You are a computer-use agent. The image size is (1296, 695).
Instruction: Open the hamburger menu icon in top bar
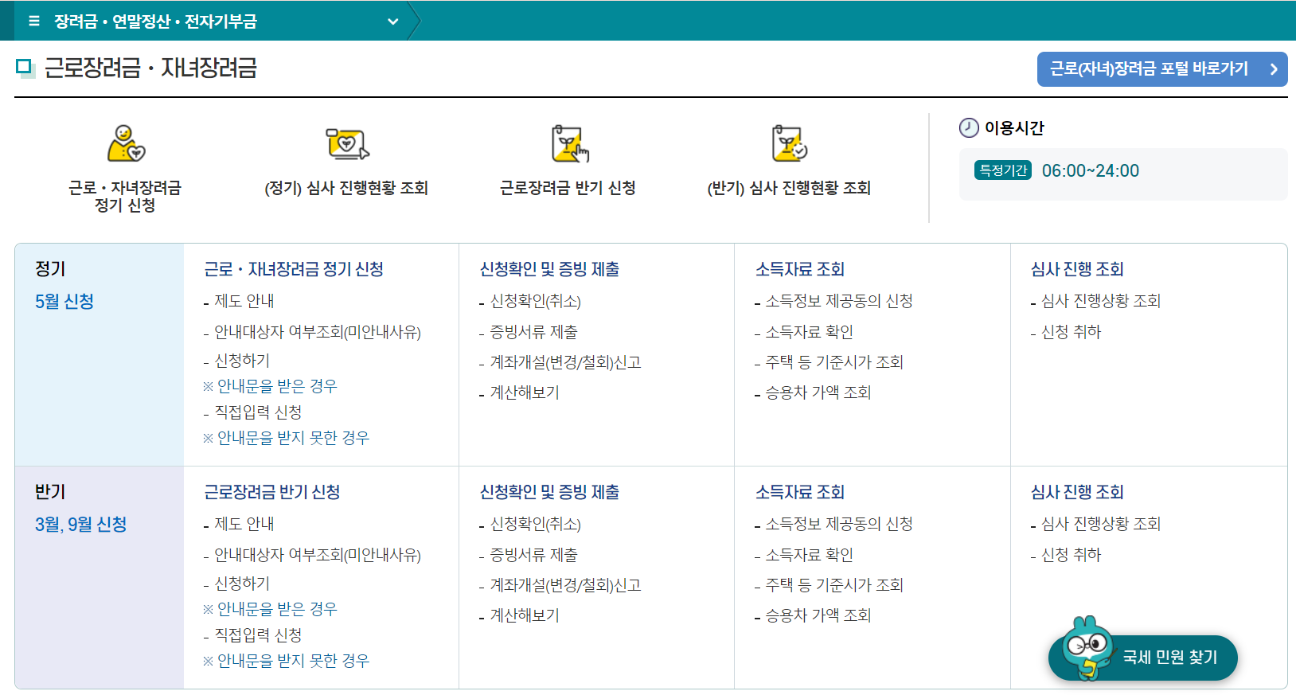coord(34,21)
